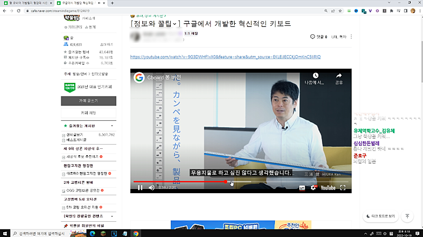Open the 베스트게시글 board
This screenshot has height=237, width=423.
click(x=76, y=140)
